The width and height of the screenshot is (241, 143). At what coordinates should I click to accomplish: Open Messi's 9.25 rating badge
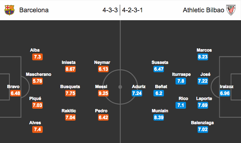click(103, 93)
